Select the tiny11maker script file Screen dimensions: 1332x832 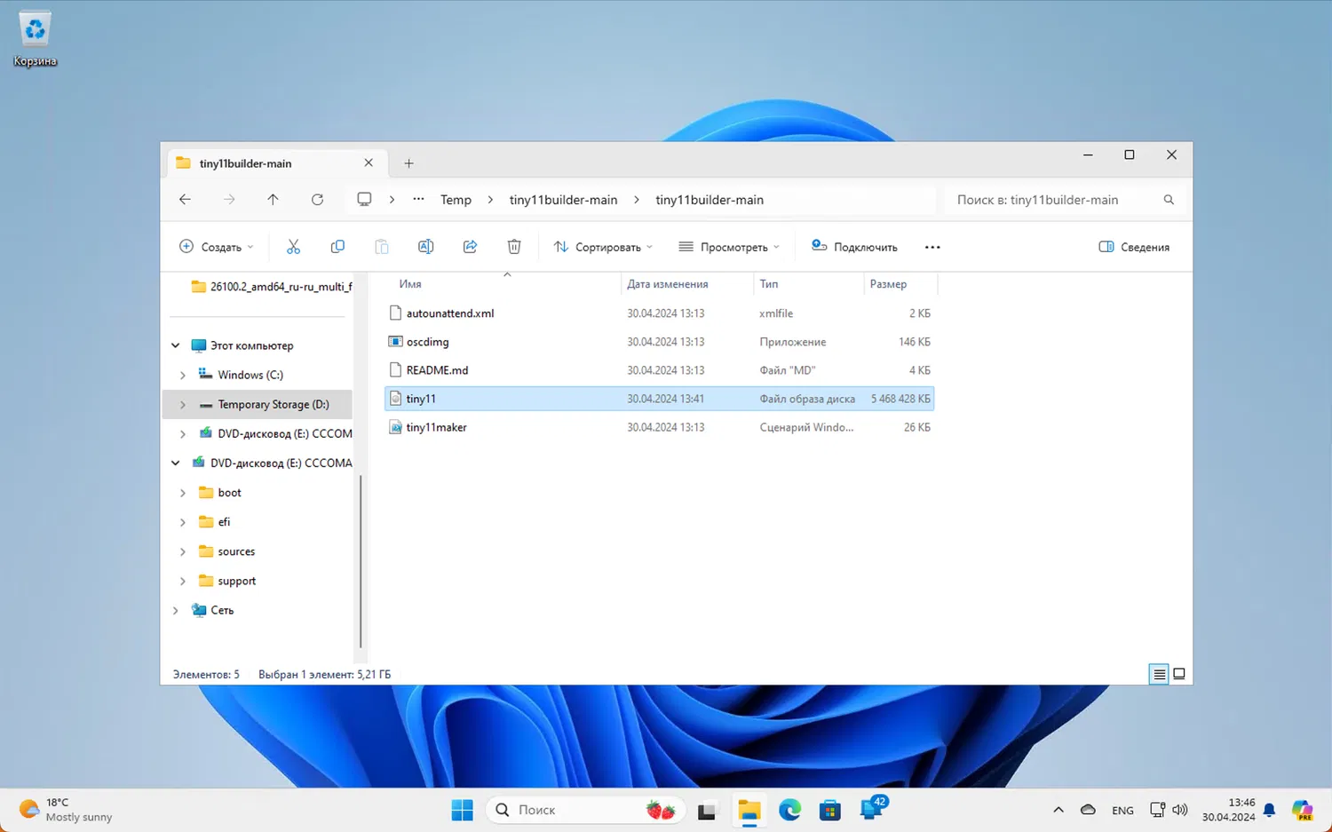tap(660, 427)
